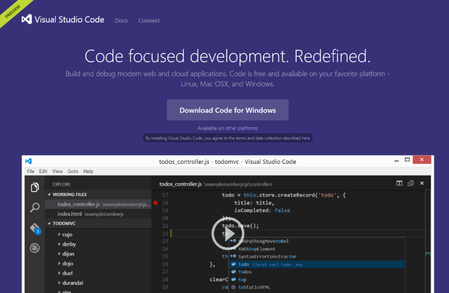Open the File menu in VS Code
The height and width of the screenshot is (293, 449).
pos(30,171)
